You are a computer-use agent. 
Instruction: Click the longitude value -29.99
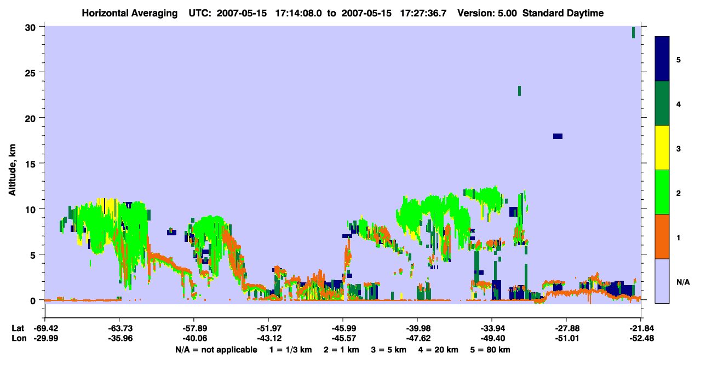tap(45, 338)
